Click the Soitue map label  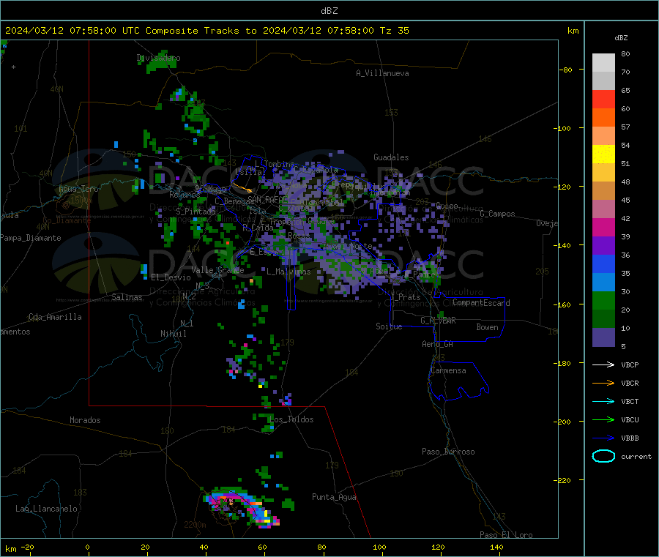click(389, 326)
